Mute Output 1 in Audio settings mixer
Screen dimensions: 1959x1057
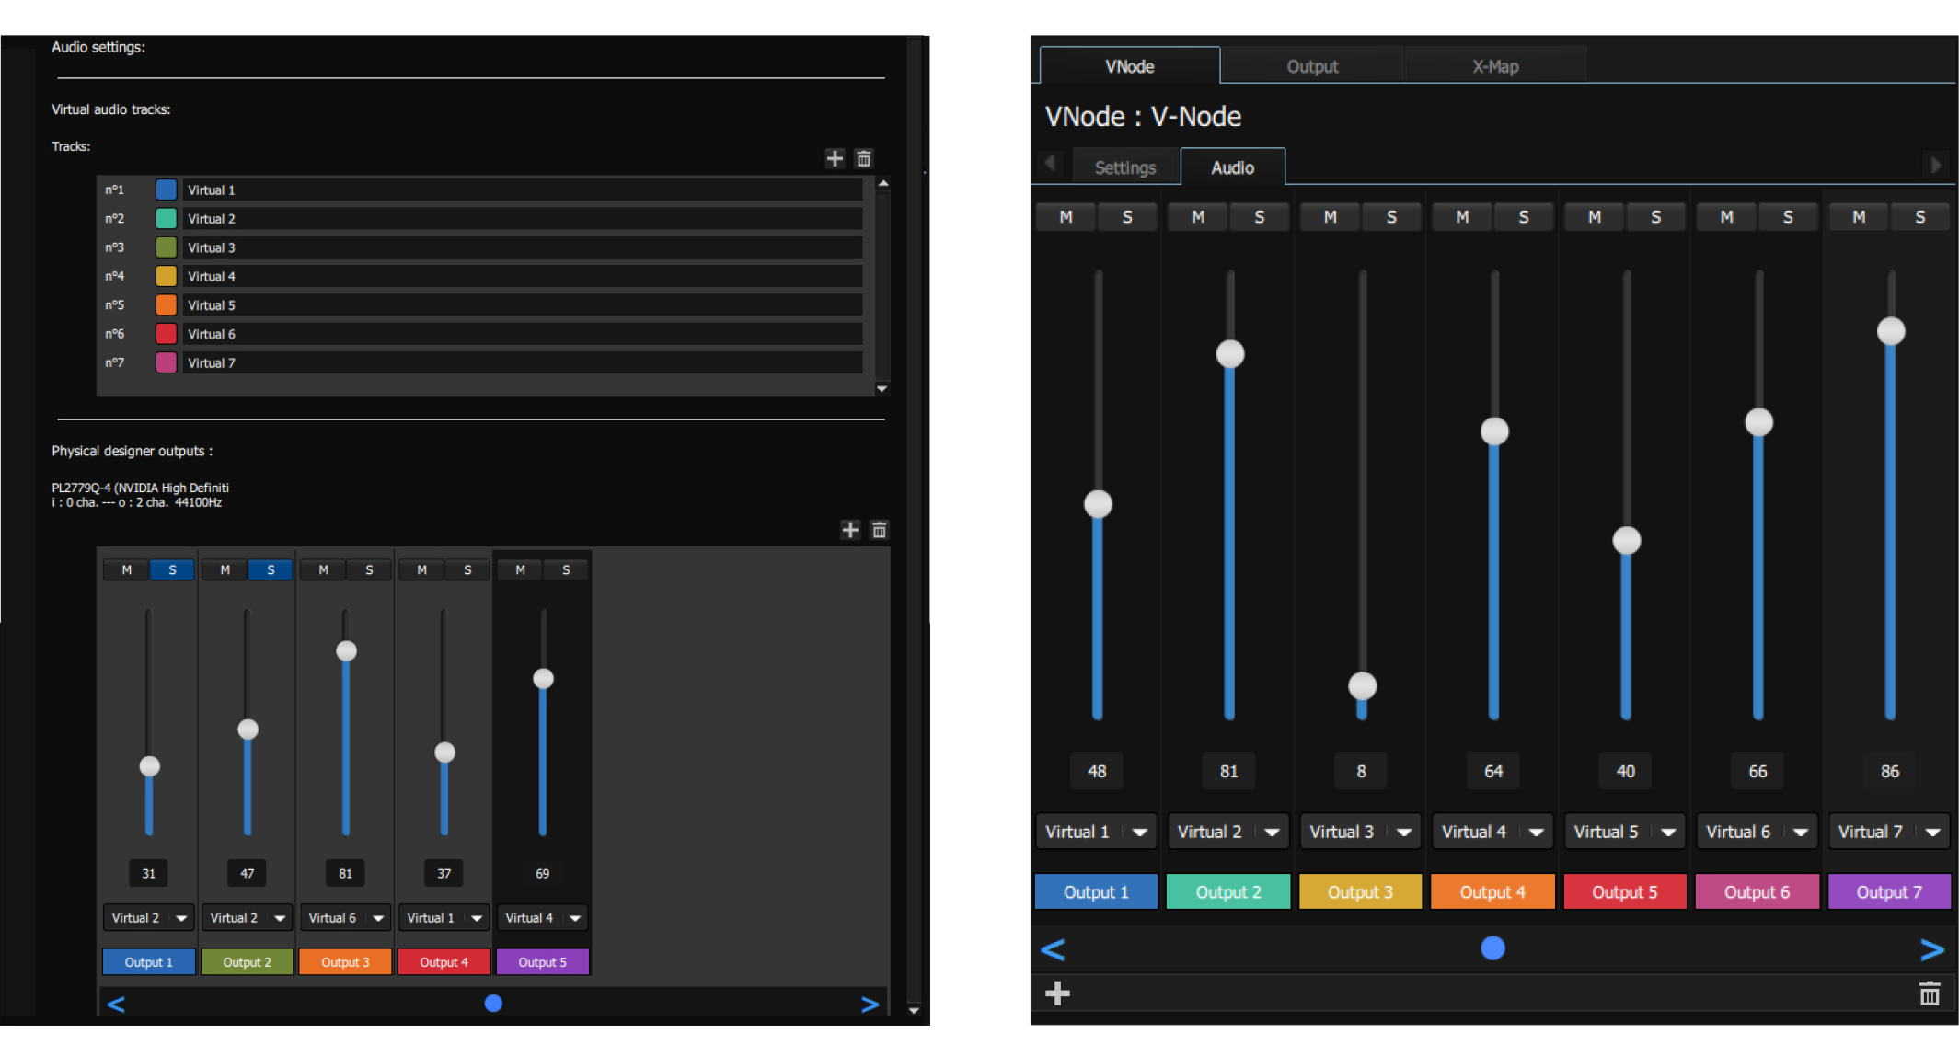coord(127,569)
